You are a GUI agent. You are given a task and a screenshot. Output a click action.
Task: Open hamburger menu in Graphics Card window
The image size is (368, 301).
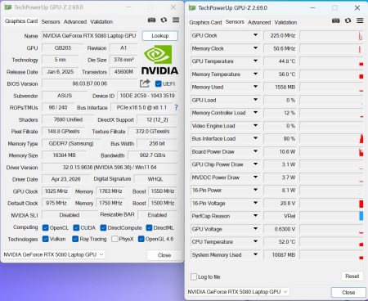click(x=176, y=20)
